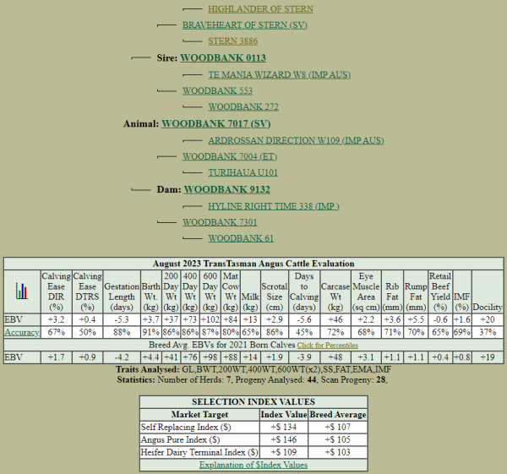Select the Days to Calving header

(304, 291)
